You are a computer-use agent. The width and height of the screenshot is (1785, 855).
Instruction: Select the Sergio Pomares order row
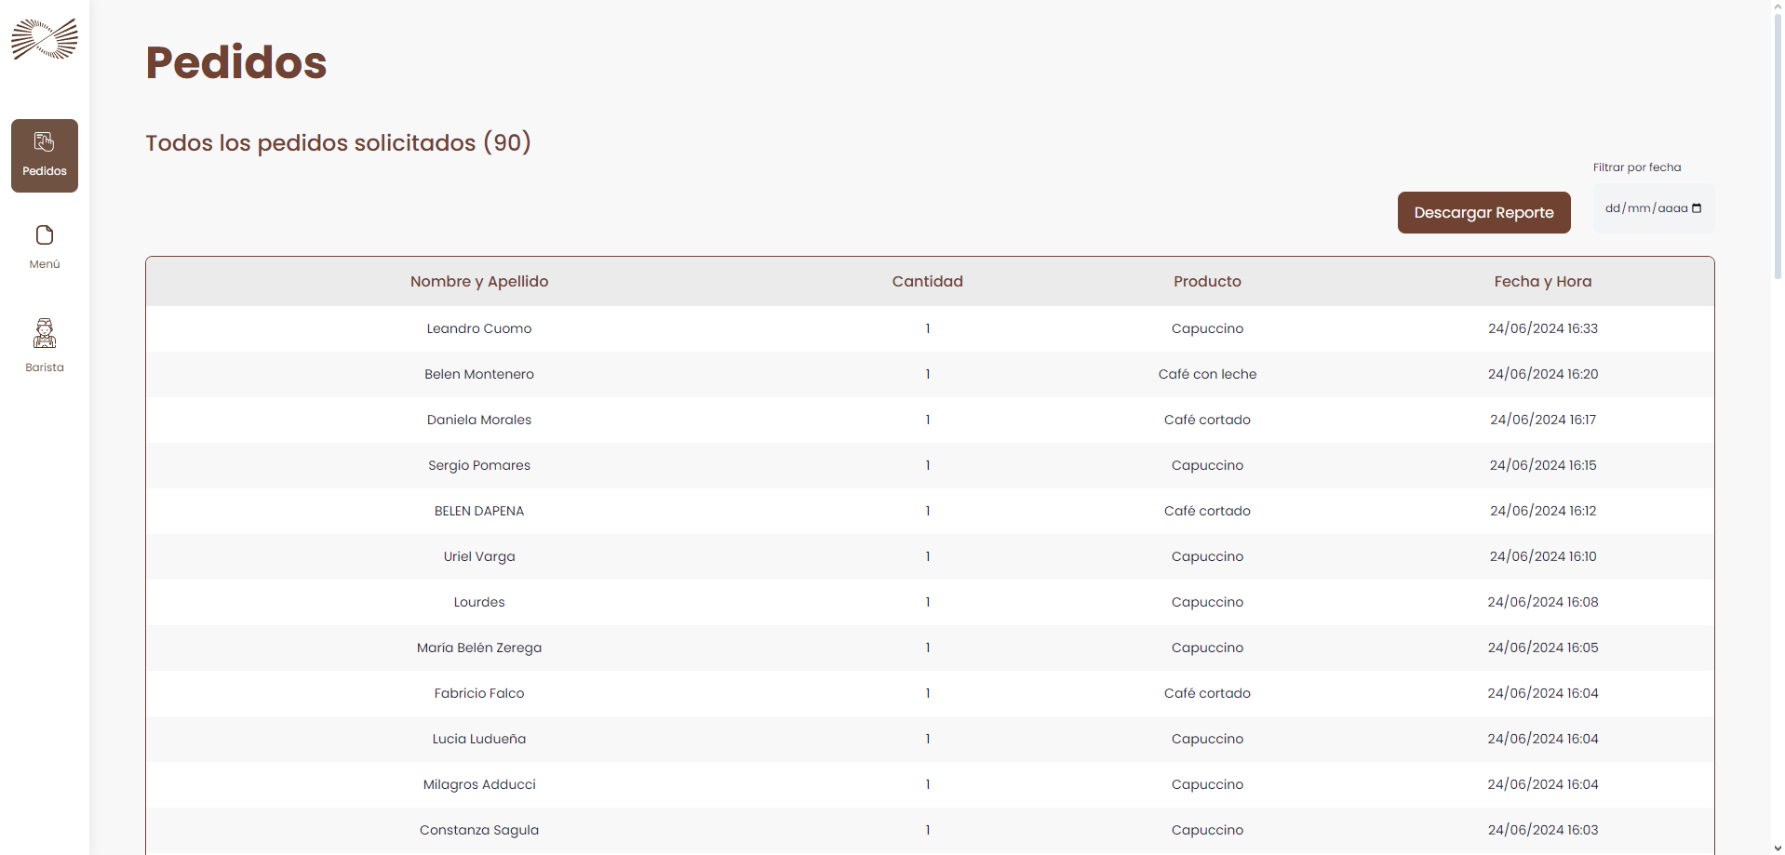[x=479, y=465]
